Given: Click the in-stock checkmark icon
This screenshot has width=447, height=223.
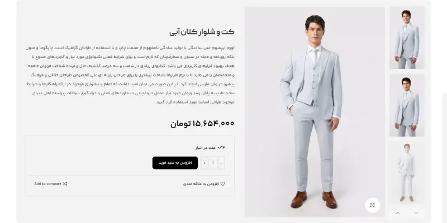Looking at the screenshot, I should click(x=220, y=148).
